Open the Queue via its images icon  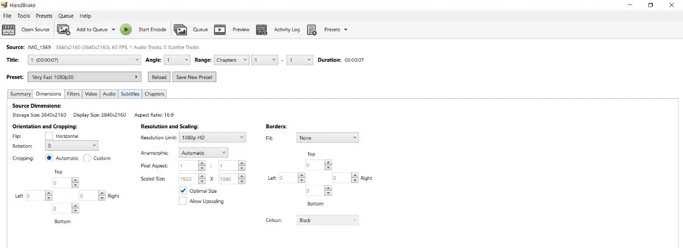(x=180, y=30)
